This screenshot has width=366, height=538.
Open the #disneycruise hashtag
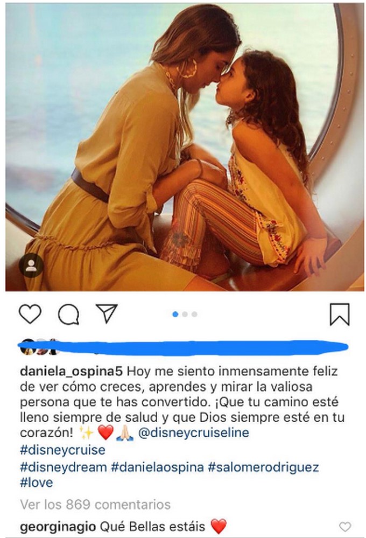click(x=63, y=450)
